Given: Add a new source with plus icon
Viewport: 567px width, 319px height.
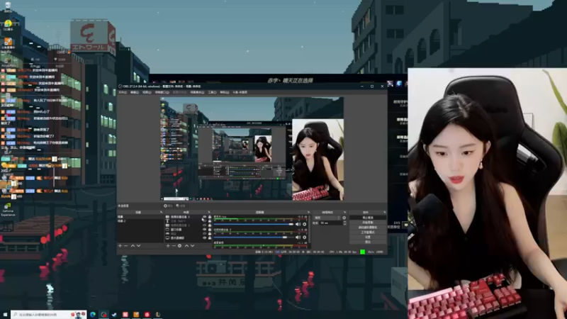Looking at the screenshot, I should 168,245.
